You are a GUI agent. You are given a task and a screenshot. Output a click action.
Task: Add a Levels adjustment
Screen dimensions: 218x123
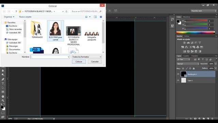(x=188, y=43)
